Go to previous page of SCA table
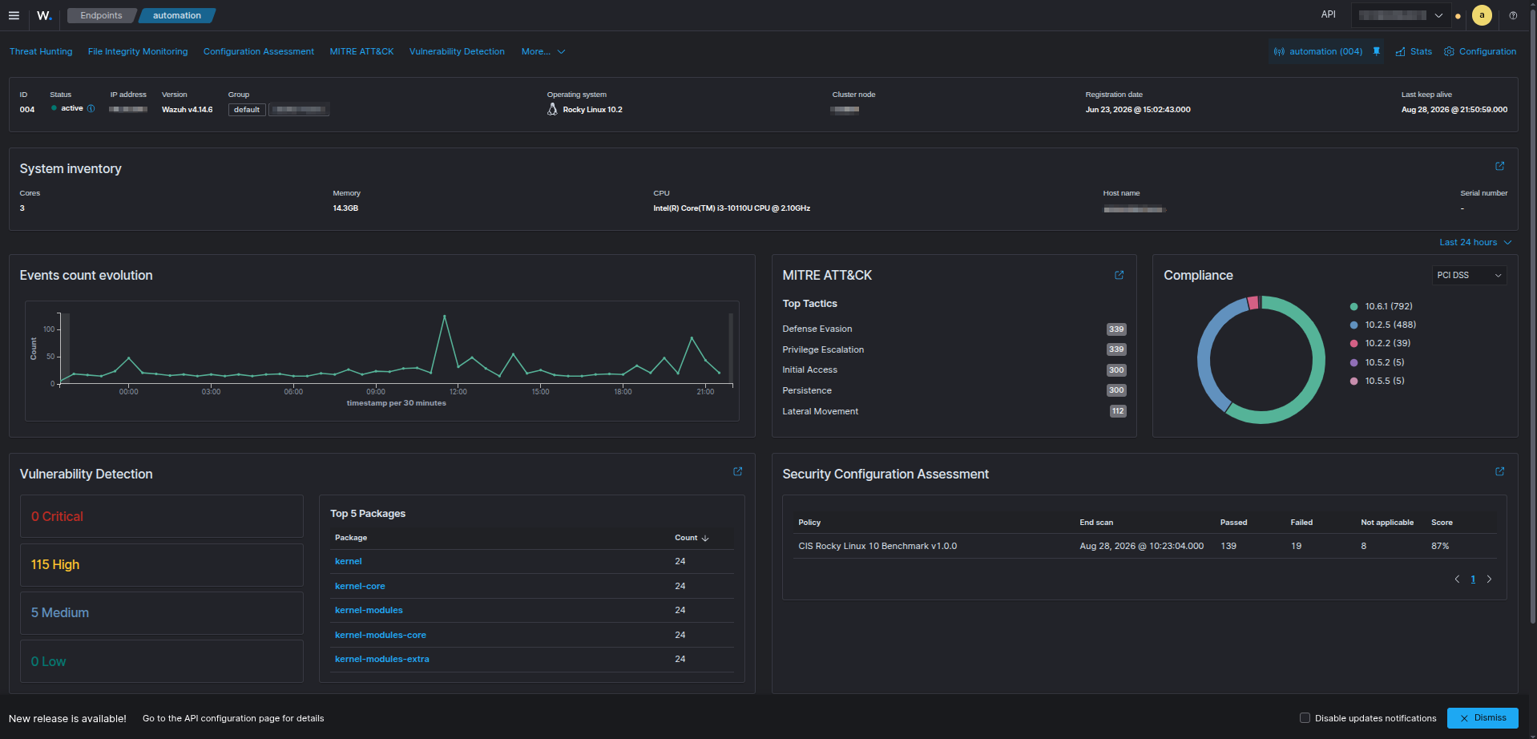This screenshot has width=1537, height=739. (x=1457, y=579)
